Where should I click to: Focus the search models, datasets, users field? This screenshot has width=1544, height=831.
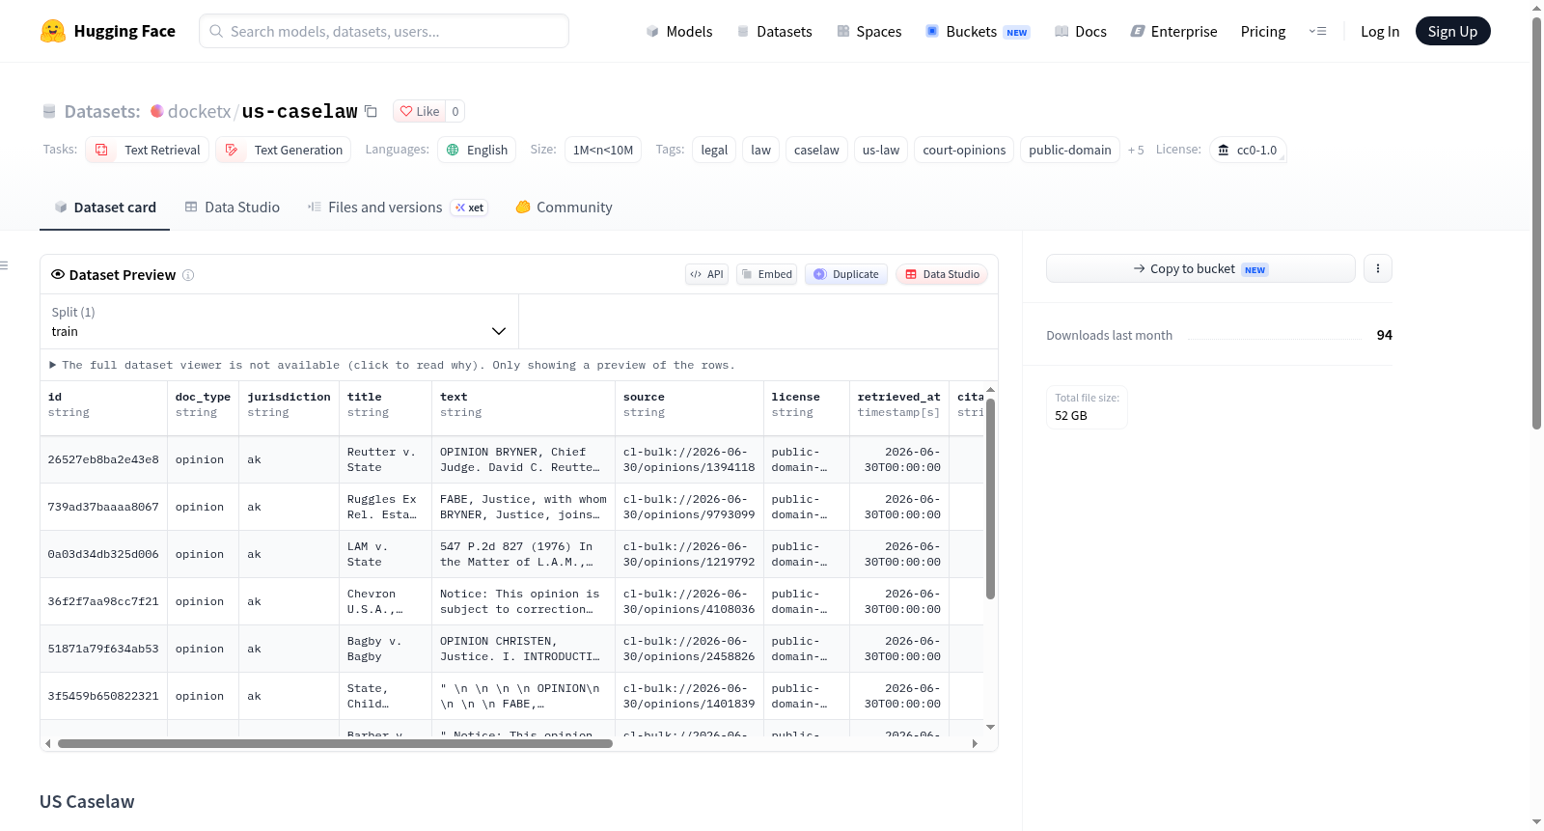point(384,31)
